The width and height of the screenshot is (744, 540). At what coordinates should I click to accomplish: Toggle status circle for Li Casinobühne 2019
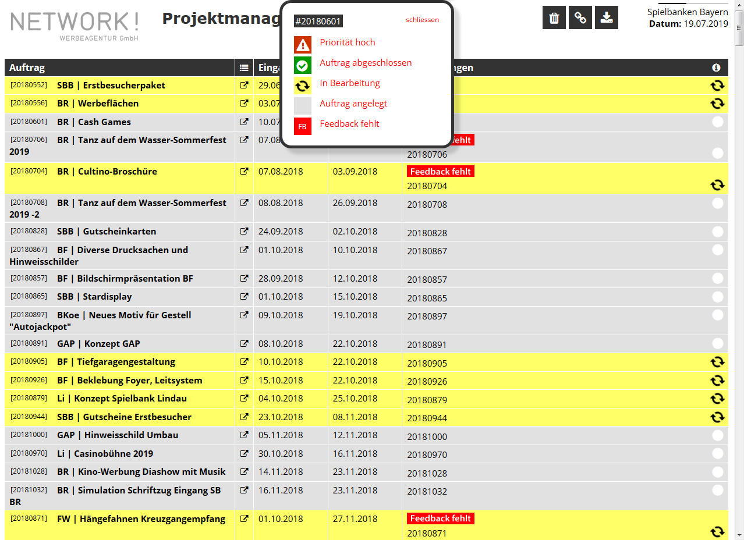pos(717,454)
